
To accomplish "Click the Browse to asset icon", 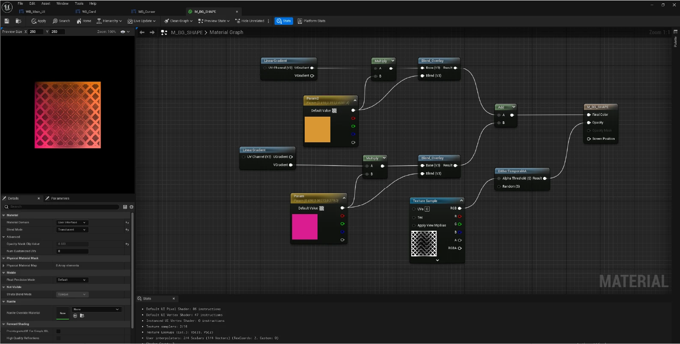I will click(18, 21).
